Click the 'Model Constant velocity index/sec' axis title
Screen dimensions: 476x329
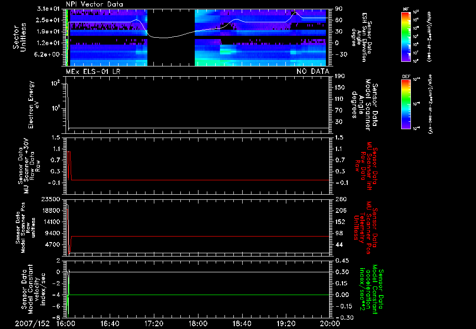coord(33,289)
